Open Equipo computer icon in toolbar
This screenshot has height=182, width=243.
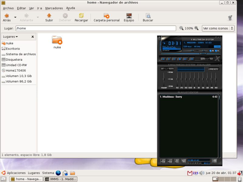[x=129, y=16]
